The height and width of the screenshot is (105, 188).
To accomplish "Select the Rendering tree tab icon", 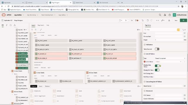I will pyautogui.click(x=3, y=25).
